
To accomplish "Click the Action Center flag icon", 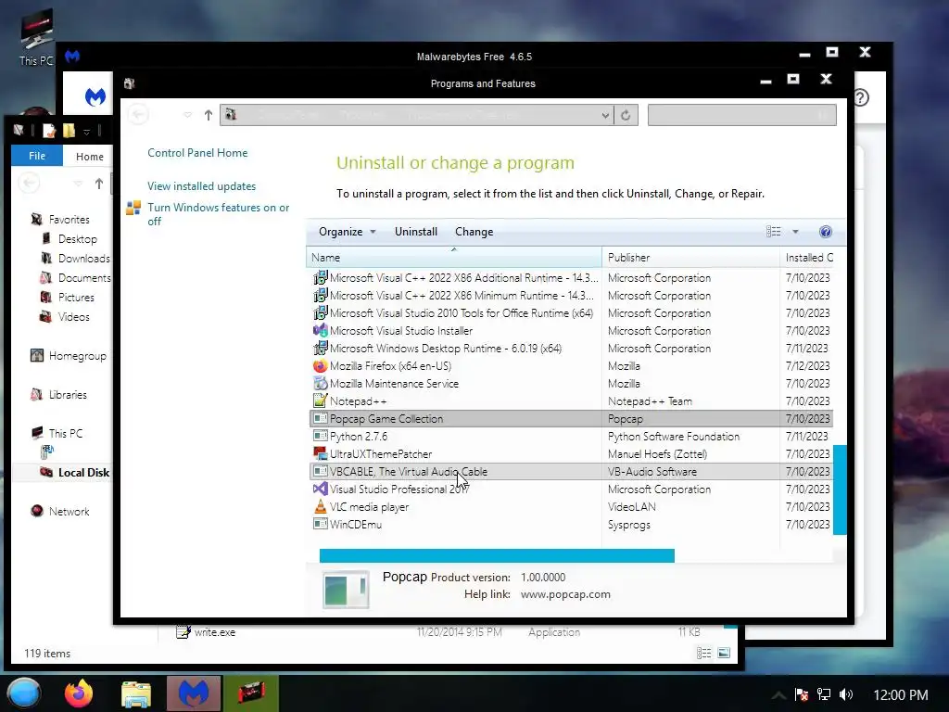I will pyautogui.click(x=802, y=694).
